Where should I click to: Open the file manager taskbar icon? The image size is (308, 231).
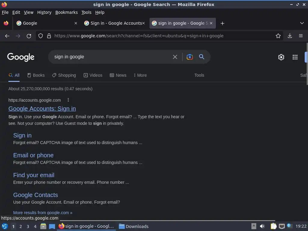(43, 226)
